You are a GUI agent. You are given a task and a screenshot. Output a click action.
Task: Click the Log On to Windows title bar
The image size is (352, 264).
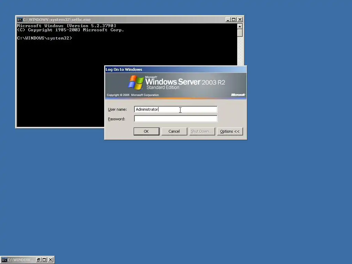coord(176,69)
